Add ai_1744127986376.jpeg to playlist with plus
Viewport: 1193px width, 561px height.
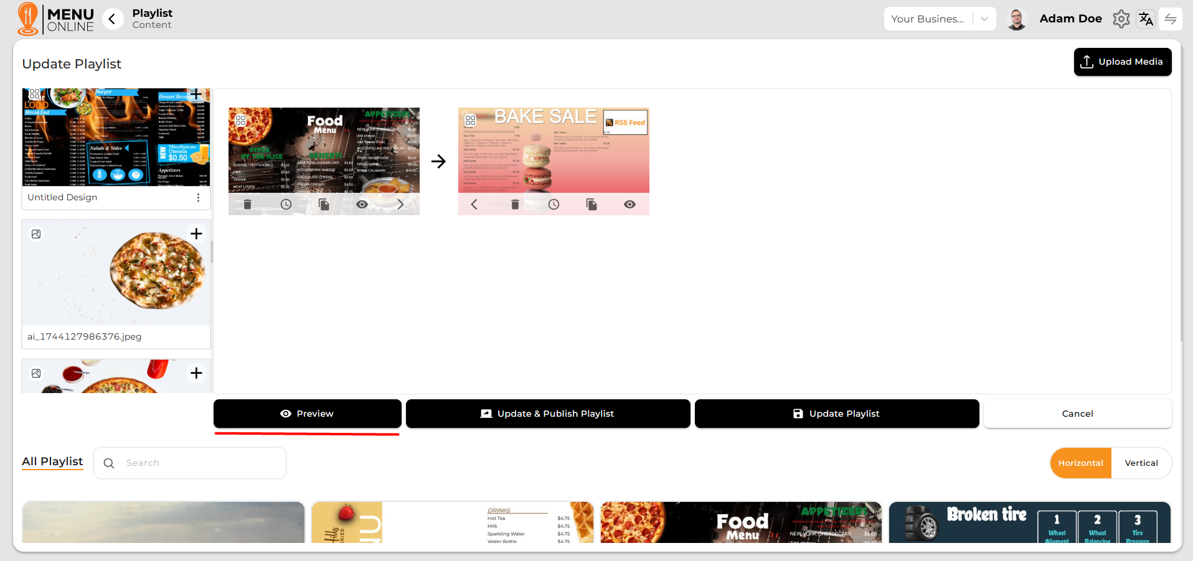[196, 234]
